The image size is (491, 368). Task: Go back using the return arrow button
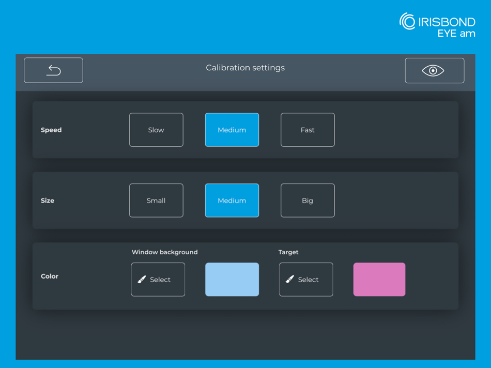(x=54, y=70)
